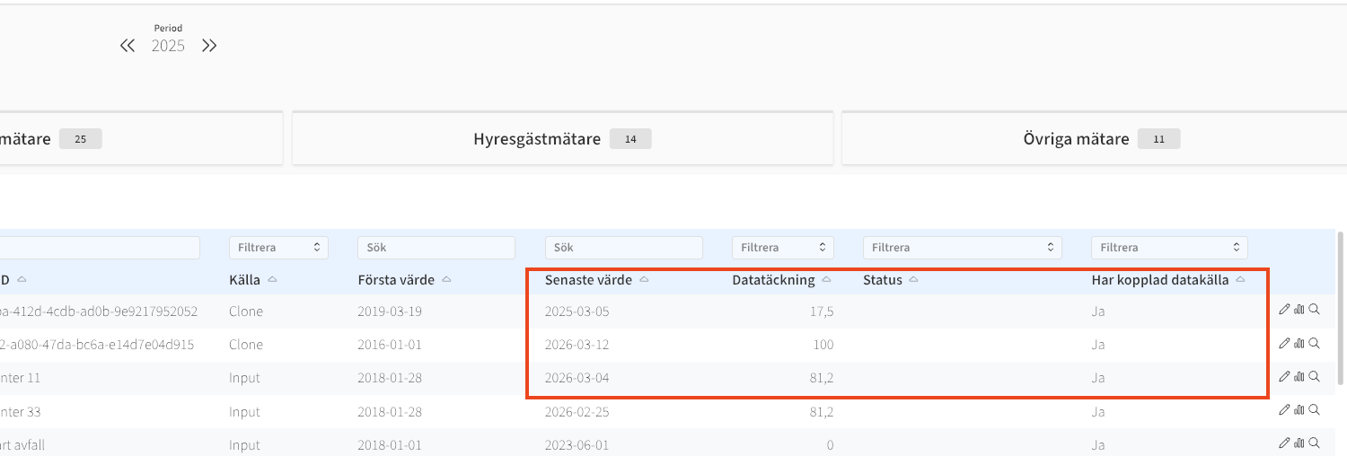
Task: Click the Datatäckning value 100
Action: coord(823,344)
